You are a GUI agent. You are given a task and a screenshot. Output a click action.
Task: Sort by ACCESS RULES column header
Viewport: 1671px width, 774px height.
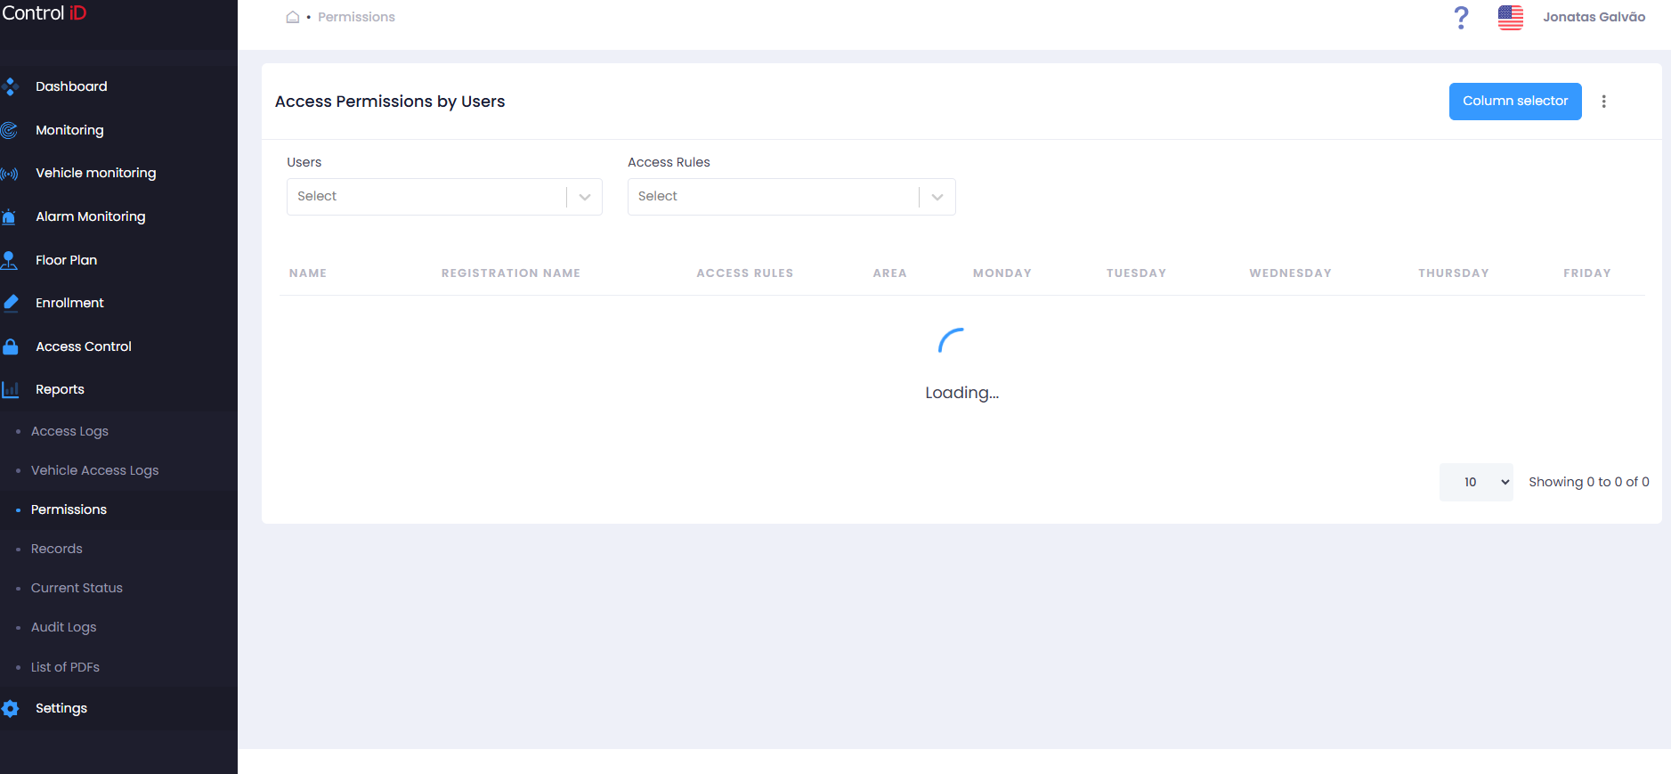pyautogui.click(x=745, y=273)
